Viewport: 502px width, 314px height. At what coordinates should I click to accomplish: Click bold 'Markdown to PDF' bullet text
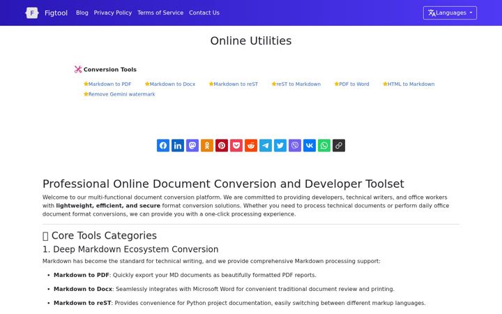click(82, 275)
